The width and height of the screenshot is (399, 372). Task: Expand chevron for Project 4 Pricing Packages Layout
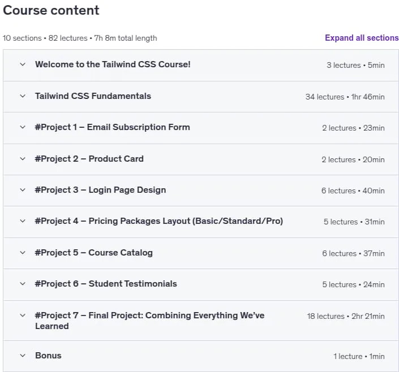pyautogui.click(x=23, y=221)
